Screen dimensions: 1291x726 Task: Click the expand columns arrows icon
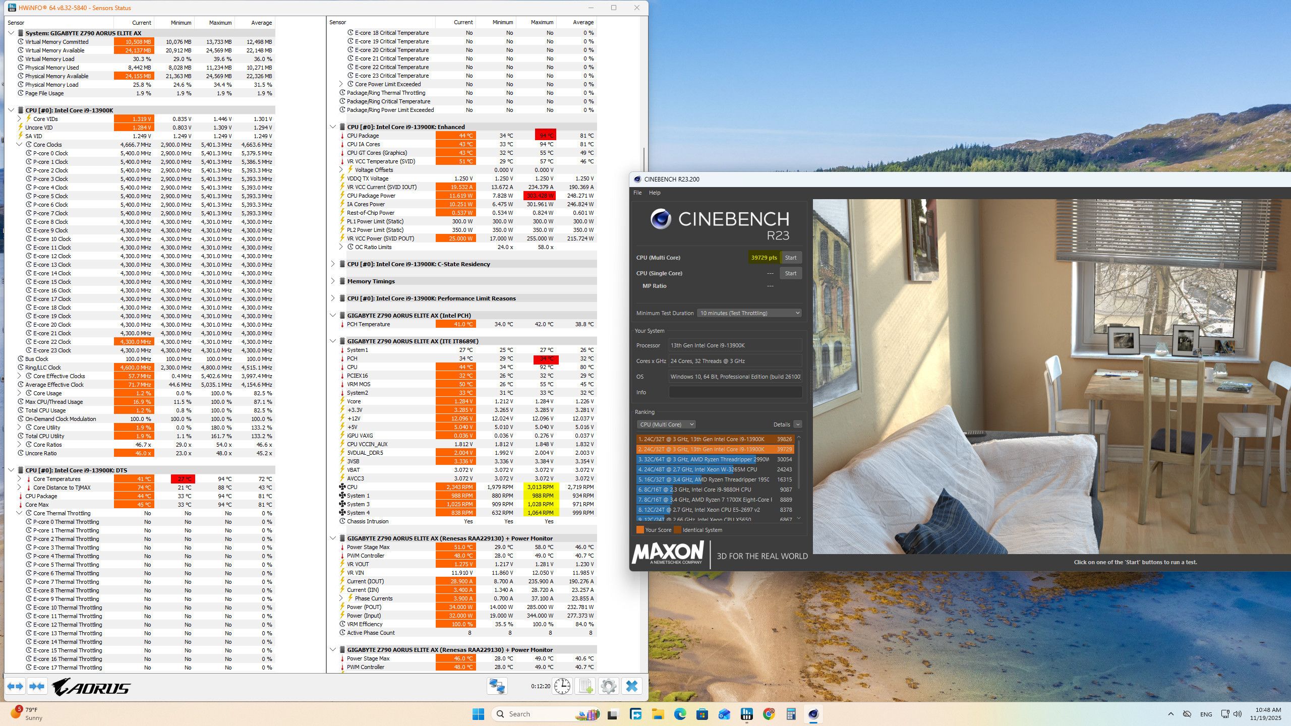tap(15, 686)
